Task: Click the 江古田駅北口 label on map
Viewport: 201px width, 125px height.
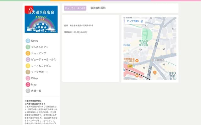Action: [x=159, y=60]
